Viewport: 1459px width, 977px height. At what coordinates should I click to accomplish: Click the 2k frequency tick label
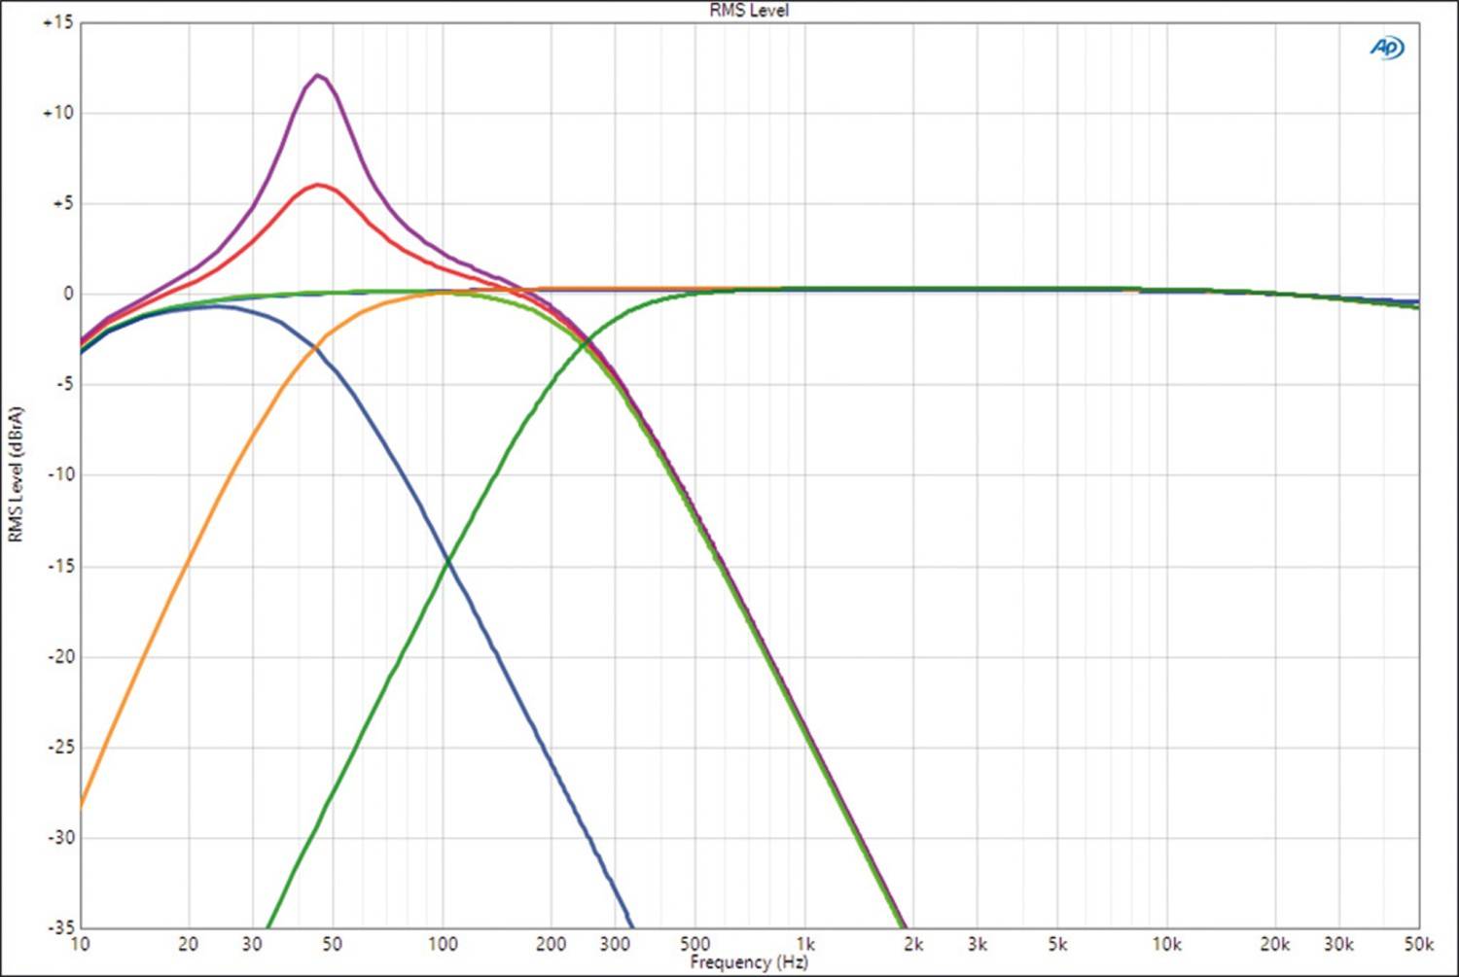pyautogui.click(x=913, y=944)
